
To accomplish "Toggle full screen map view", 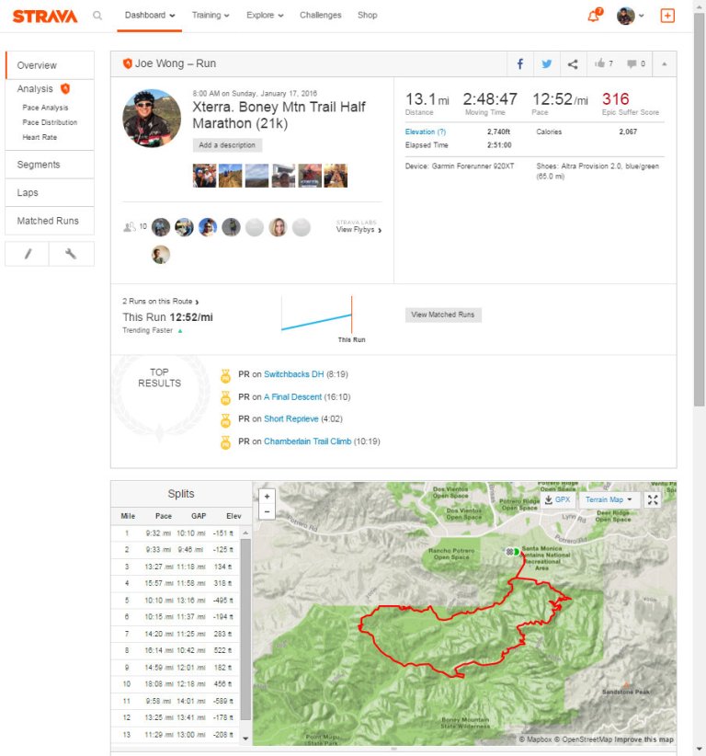I will [653, 499].
